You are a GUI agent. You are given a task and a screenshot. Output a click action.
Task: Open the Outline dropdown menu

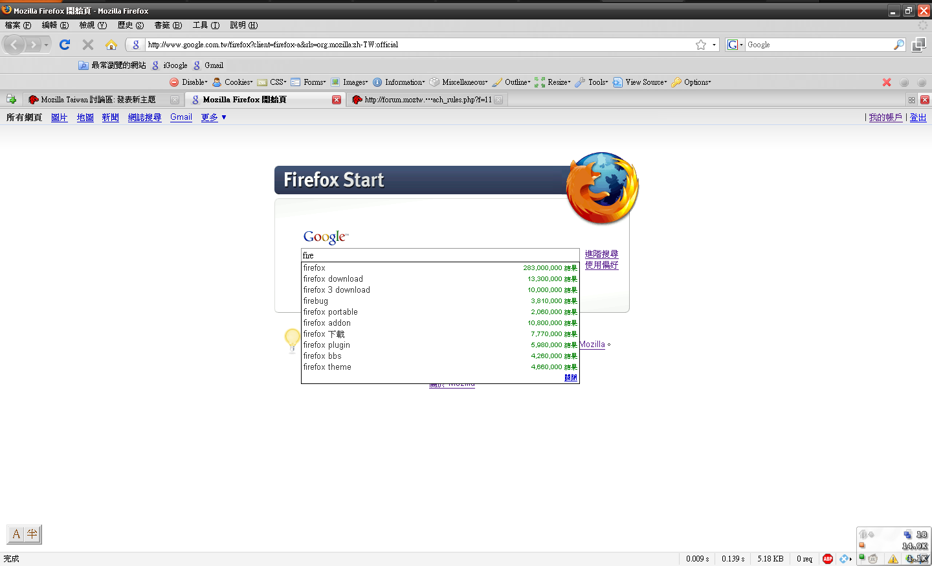click(x=511, y=82)
